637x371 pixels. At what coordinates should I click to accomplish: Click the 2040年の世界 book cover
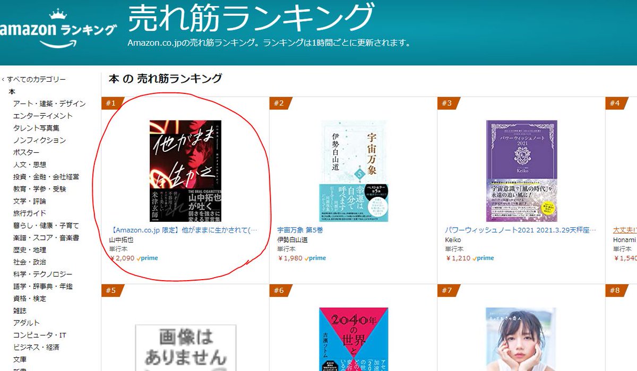tap(354, 339)
